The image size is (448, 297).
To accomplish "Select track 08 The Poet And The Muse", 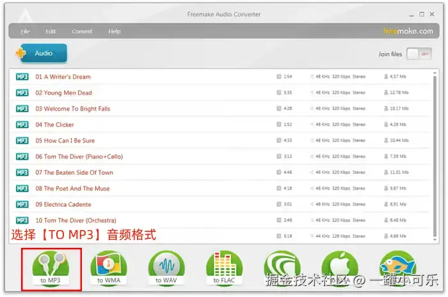I will (220, 188).
